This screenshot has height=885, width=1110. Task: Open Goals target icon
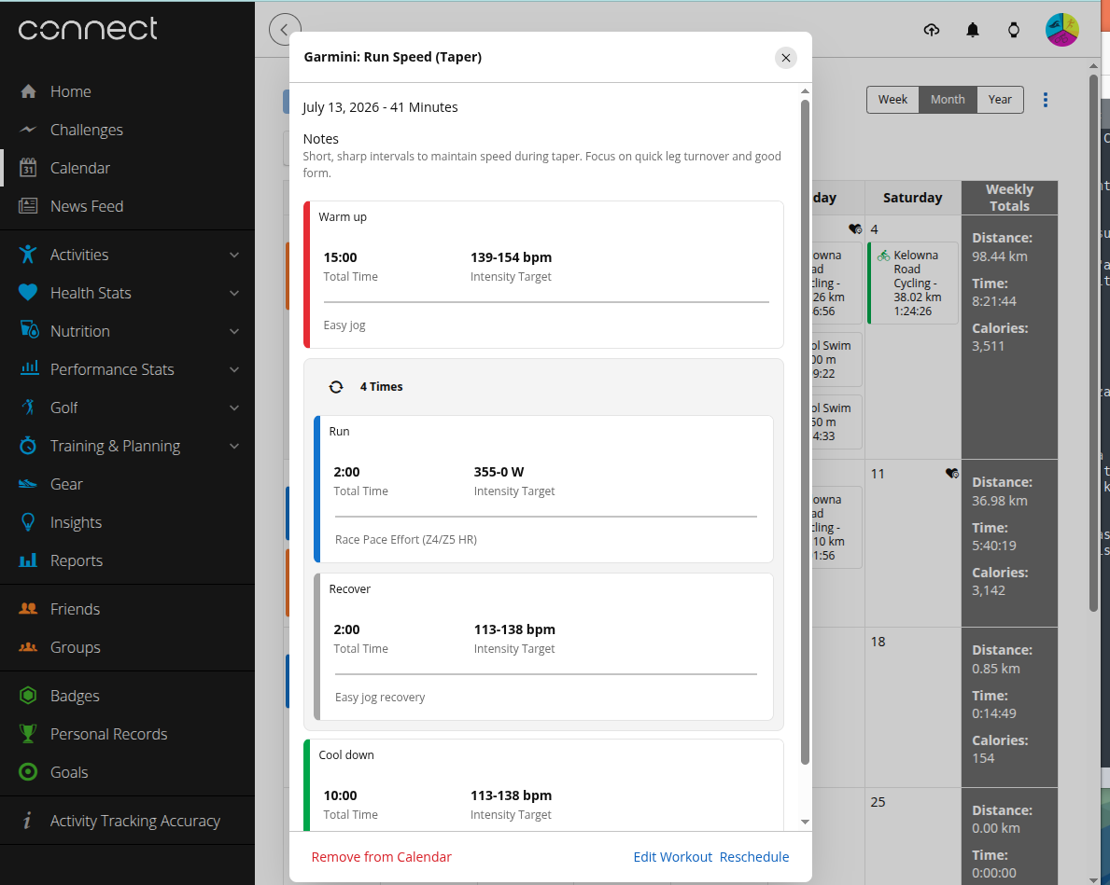coord(28,772)
